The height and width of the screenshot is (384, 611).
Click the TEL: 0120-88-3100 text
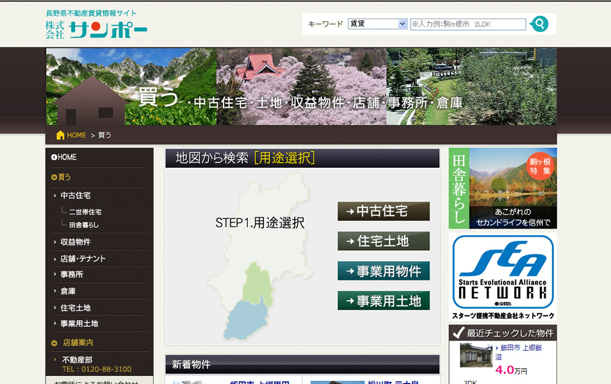[x=97, y=369]
